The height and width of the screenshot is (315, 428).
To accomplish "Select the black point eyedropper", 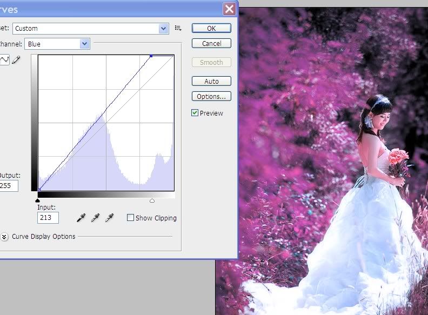I will click(x=81, y=218).
